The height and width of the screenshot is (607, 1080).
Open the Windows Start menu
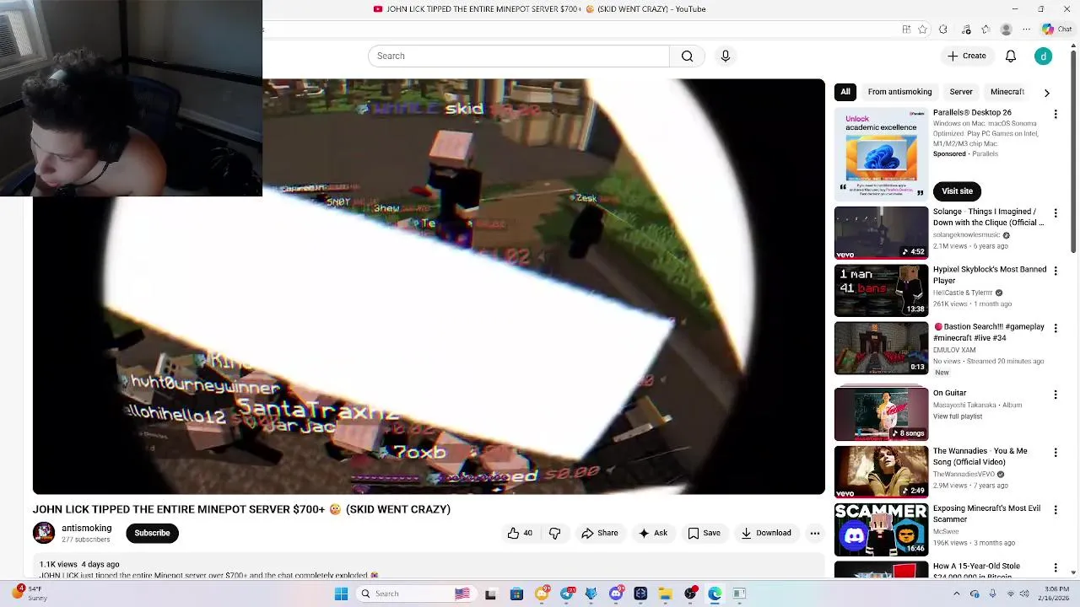point(341,594)
